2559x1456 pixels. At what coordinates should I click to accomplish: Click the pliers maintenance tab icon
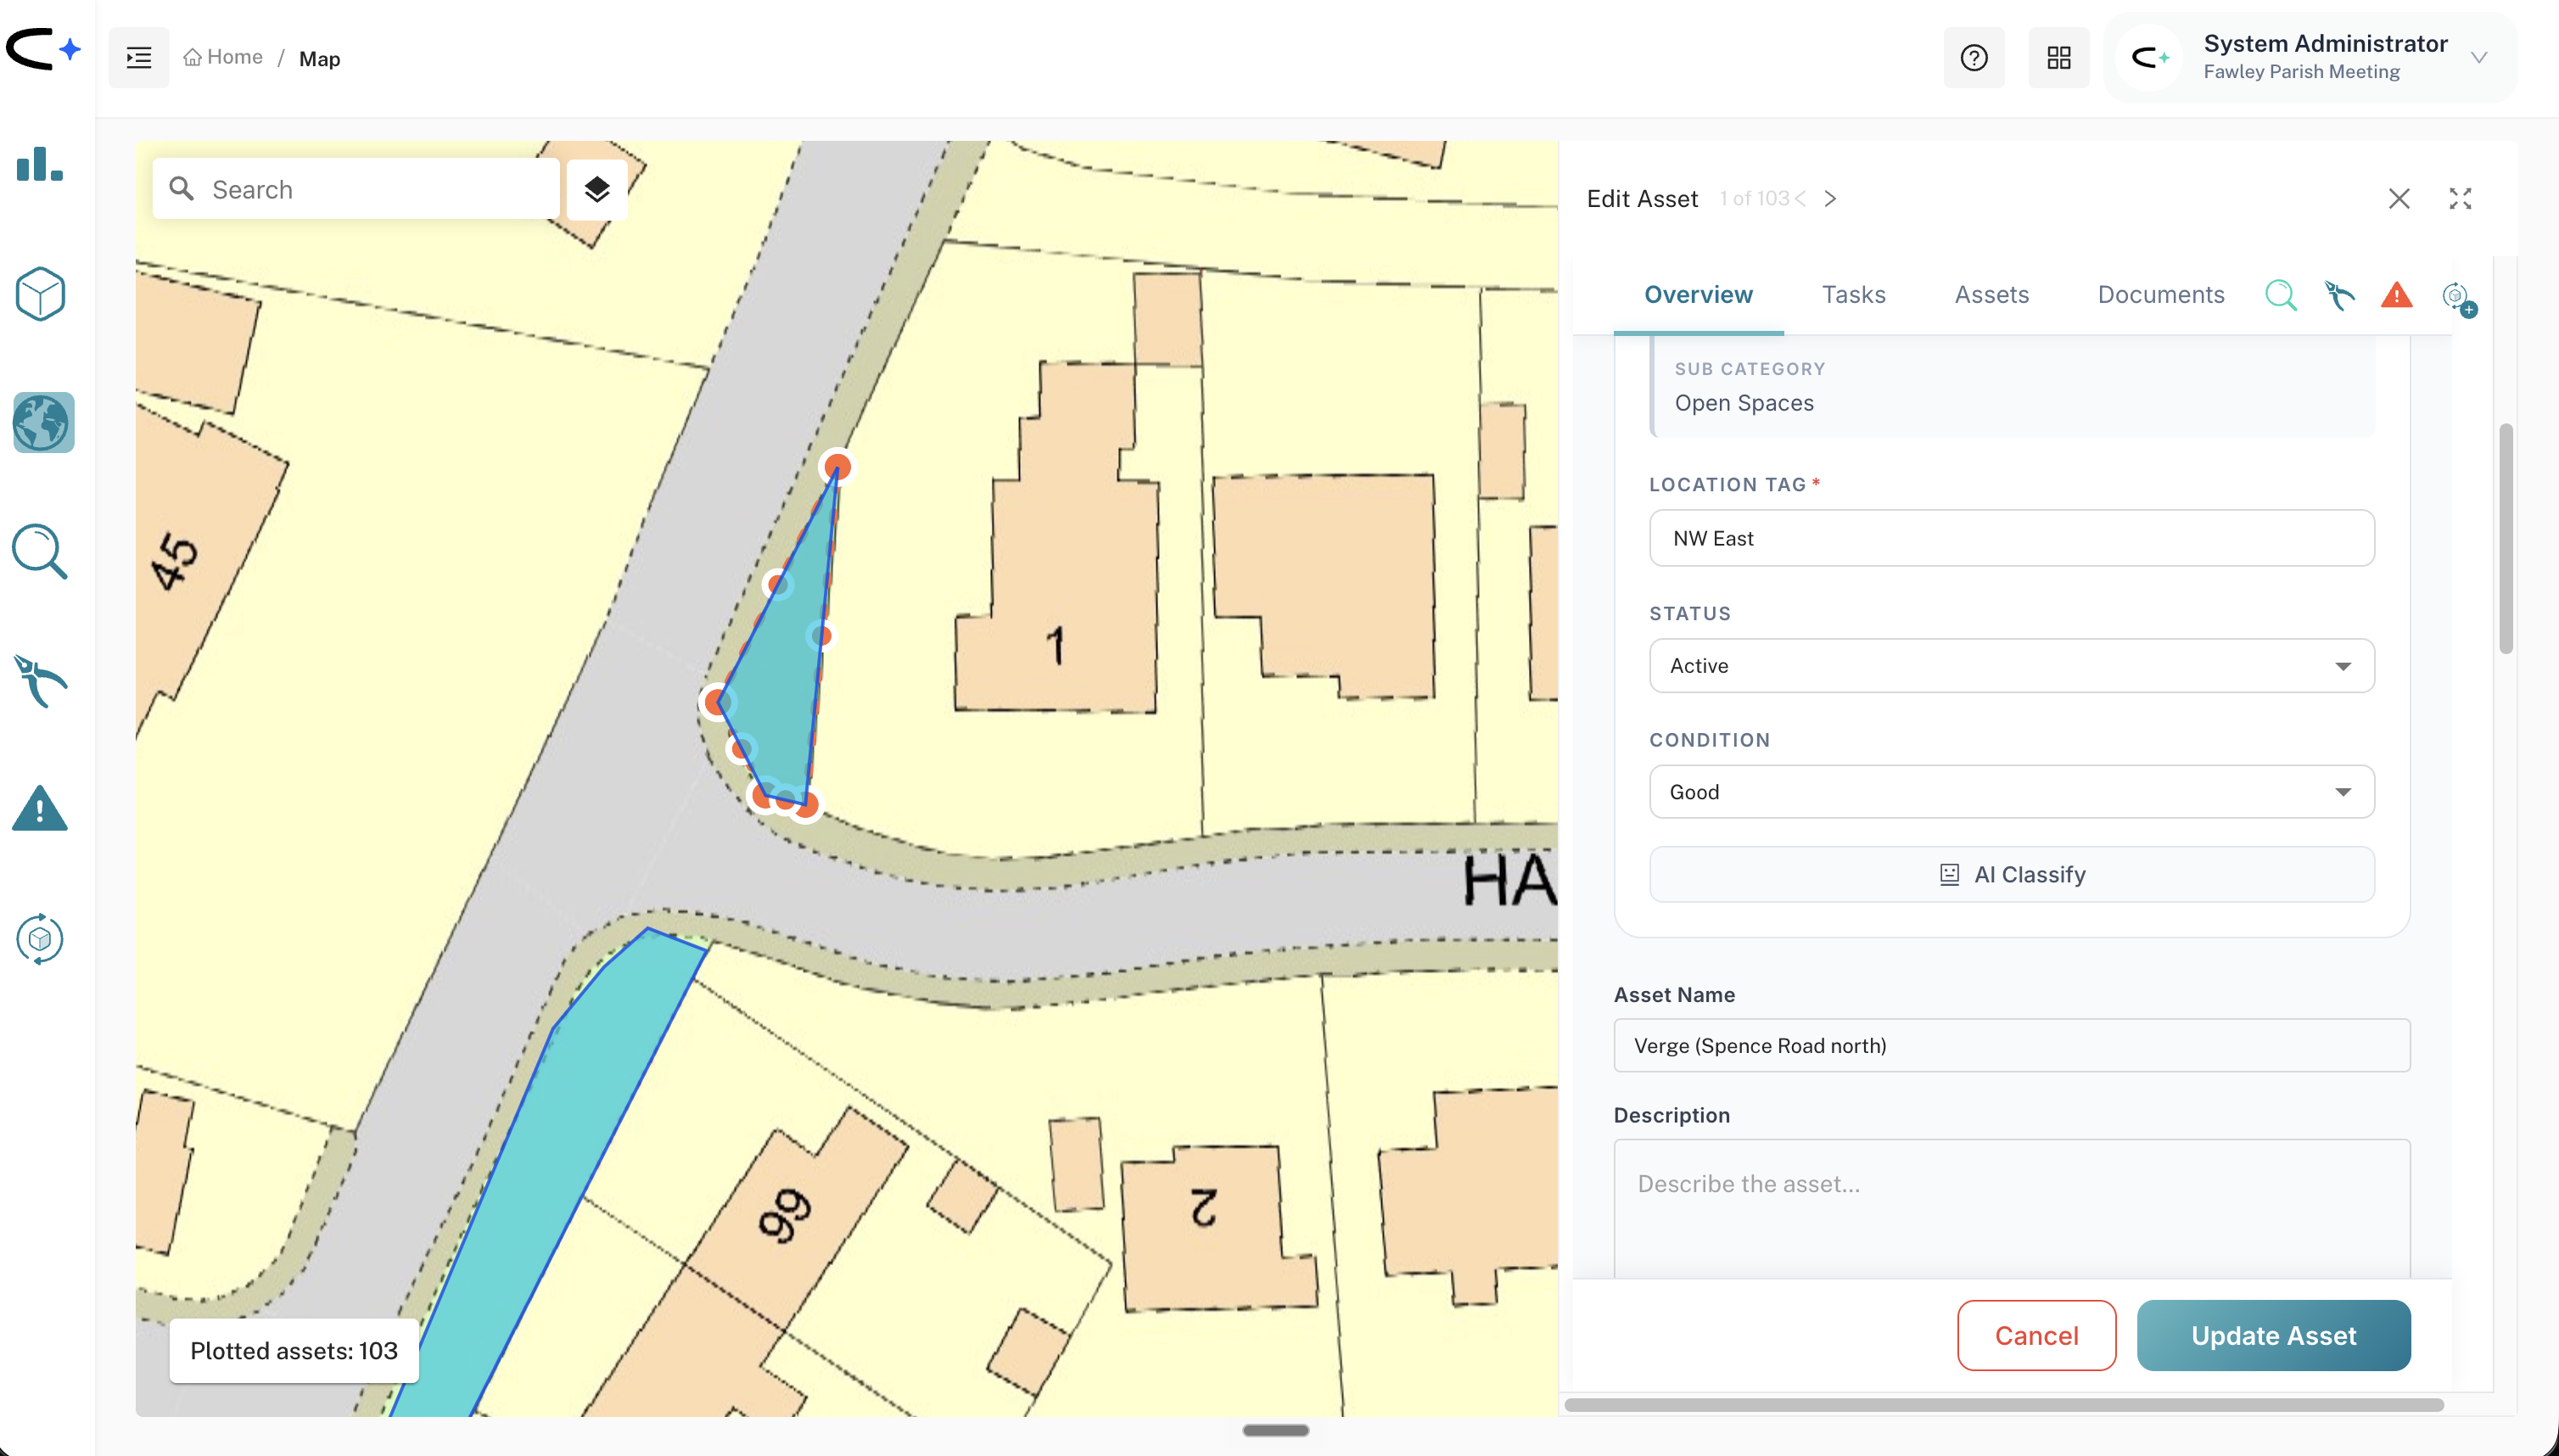tap(2338, 295)
